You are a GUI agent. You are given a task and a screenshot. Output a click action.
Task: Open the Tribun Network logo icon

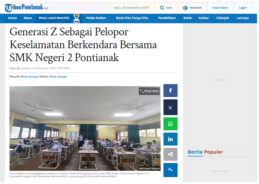[185, 8]
